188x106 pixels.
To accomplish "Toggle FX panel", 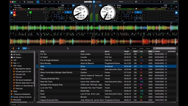I will [x=54, y=2].
